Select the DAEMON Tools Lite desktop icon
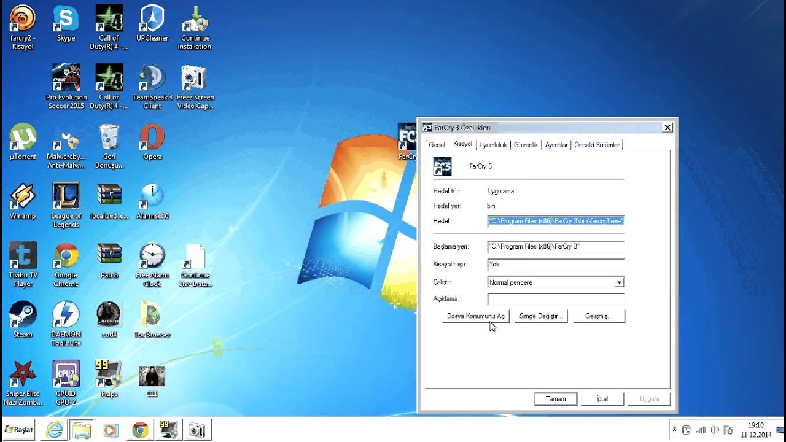The width and height of the screenshot is (786, 442). pos(66,324)
